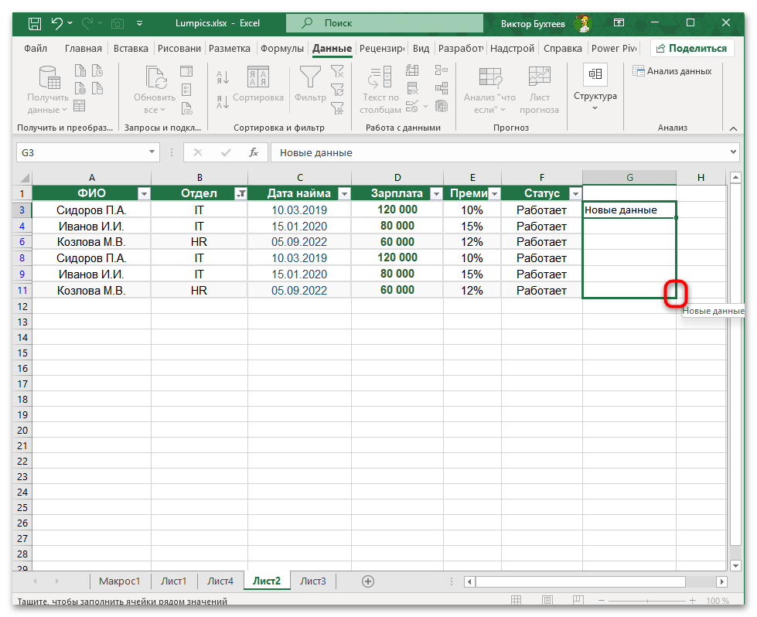Viewport: 757px width, 617px height.
Task: Click the insert function fx icon
Action: 253,152
